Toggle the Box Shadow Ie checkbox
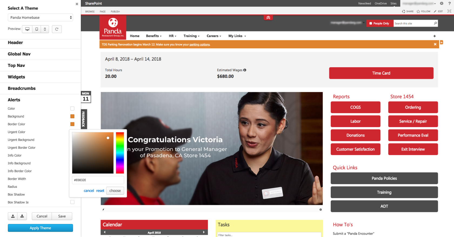This screenshot has height=237, width=454. (x=72, y=202)
